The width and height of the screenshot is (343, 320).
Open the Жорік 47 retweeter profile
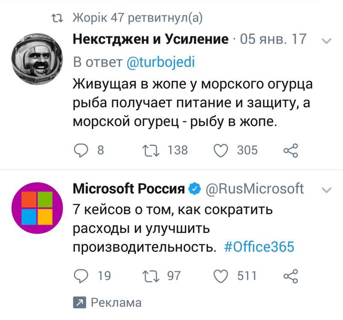pos(91,18)
